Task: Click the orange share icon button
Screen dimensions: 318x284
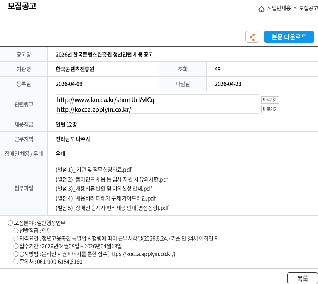Action: [x=252, y=37]
